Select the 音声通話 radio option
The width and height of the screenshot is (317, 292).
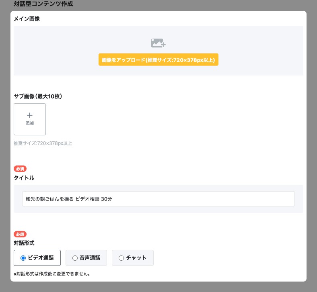click(86, 258)
